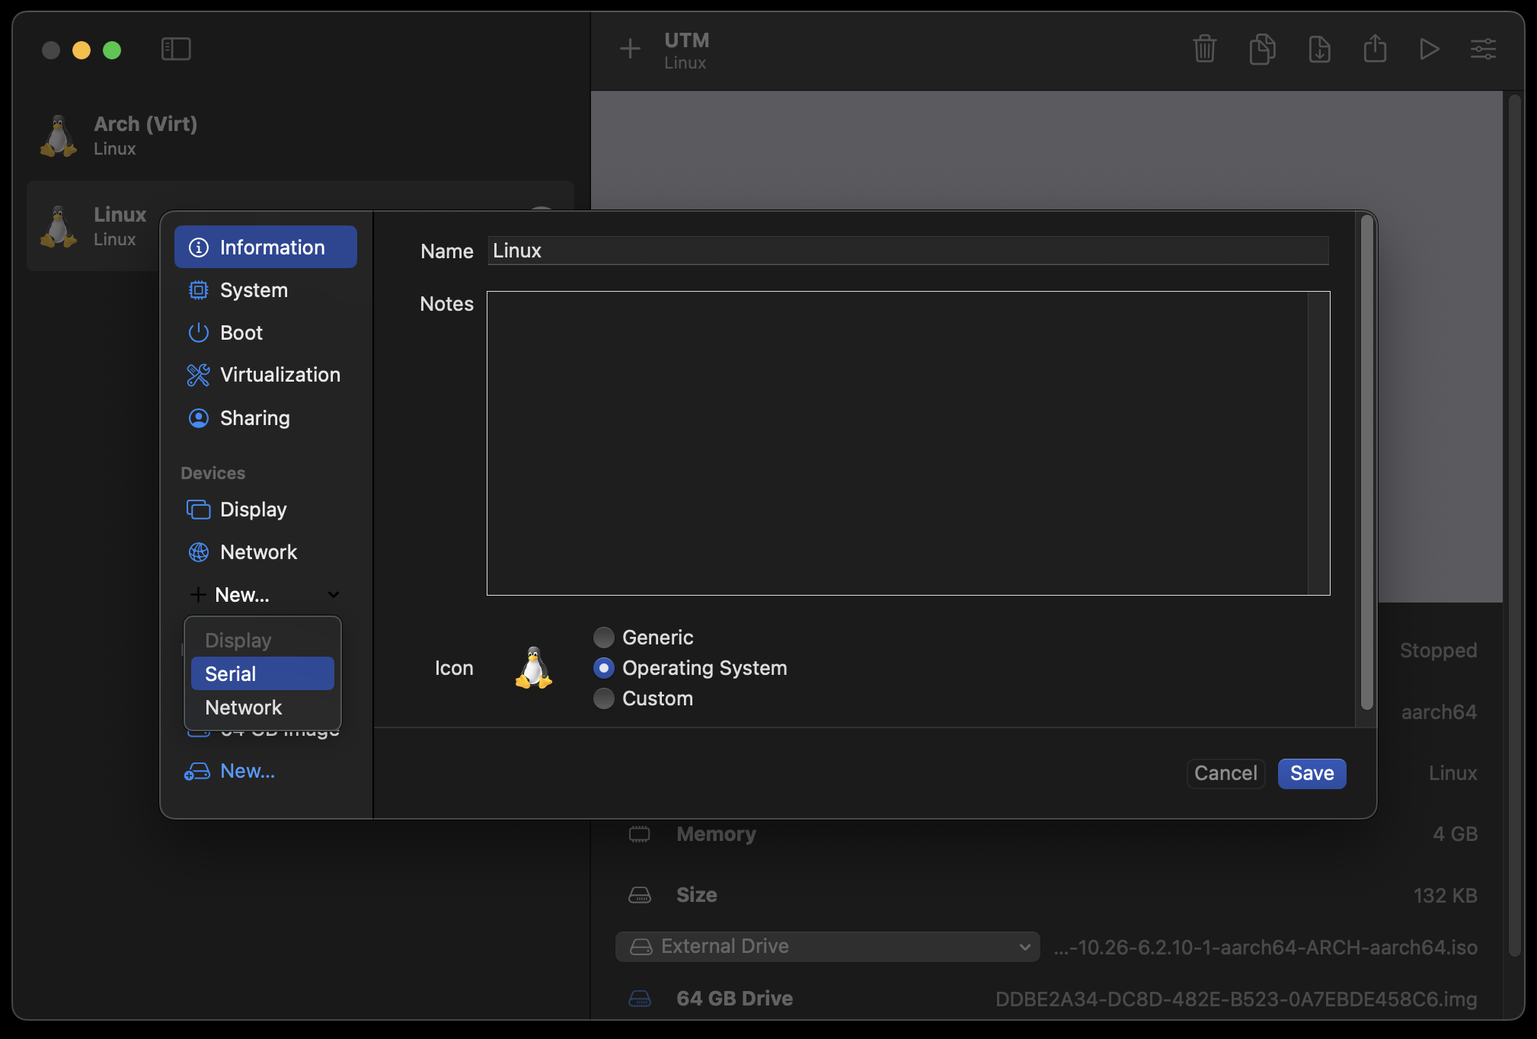Open the Sharing settings page
The width and height of the screenshot is (1537, 1039).
pyautogui.click(x=266, y=418)
